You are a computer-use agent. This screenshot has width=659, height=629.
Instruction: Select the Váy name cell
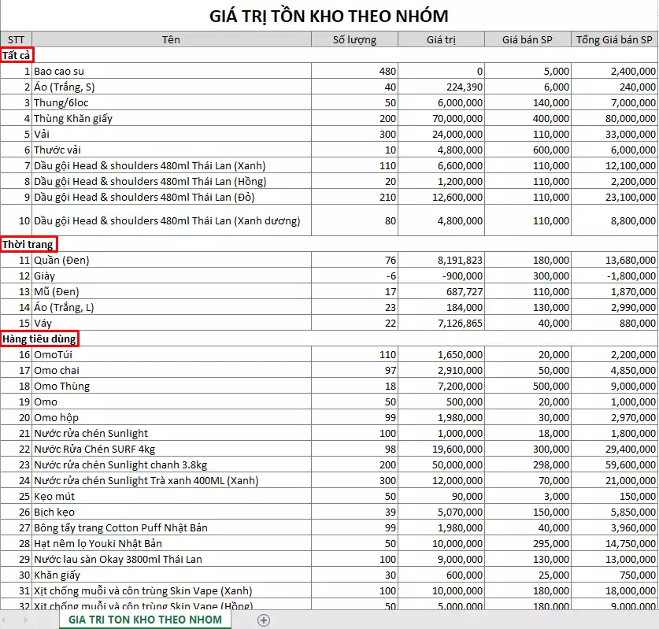click(172, 323)
